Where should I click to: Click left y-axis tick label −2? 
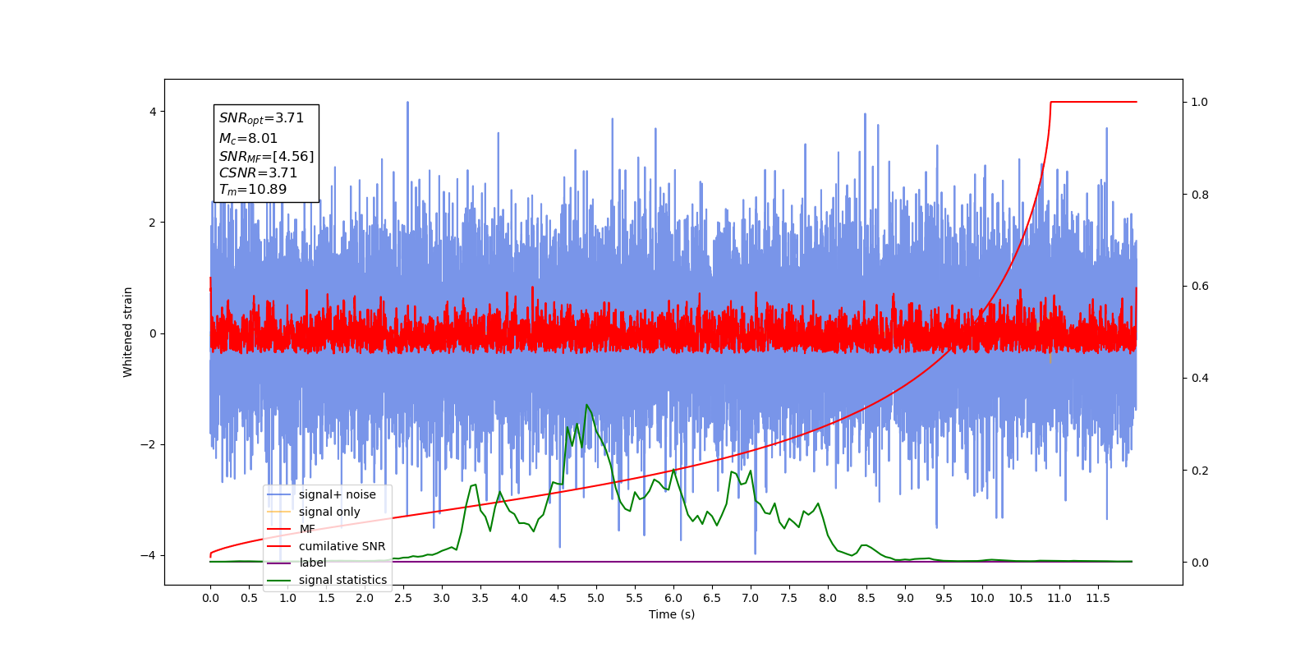(x=149, y=444)
